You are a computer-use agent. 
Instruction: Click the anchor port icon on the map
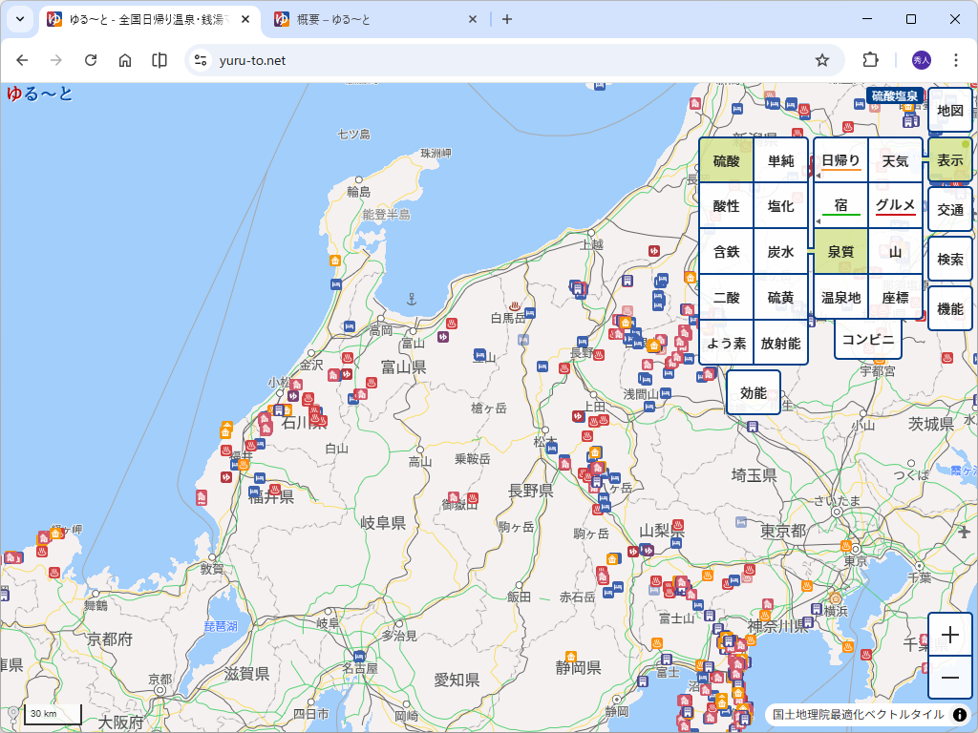[x=413, y=299]
